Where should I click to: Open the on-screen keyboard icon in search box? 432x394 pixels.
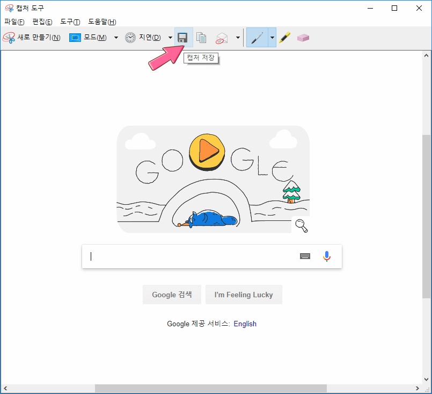[305, 256]
